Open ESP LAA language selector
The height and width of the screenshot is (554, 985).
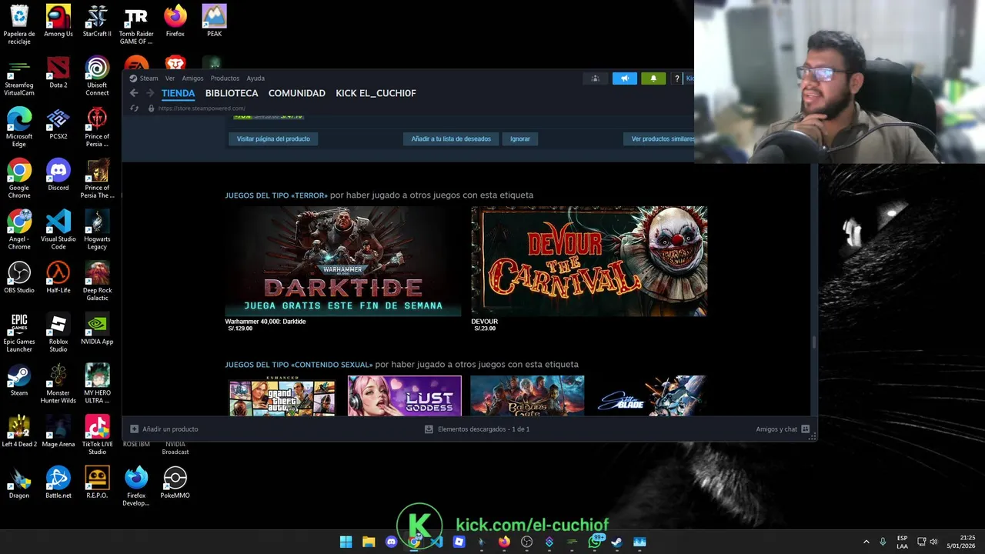[902, 542]
